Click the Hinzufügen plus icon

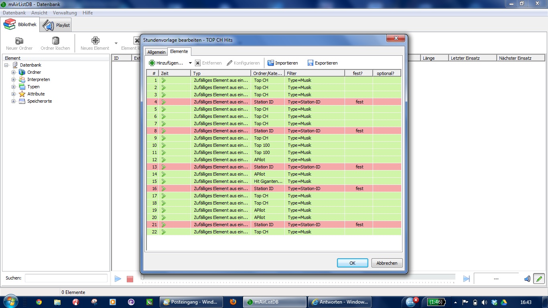(x=152, y=63)
